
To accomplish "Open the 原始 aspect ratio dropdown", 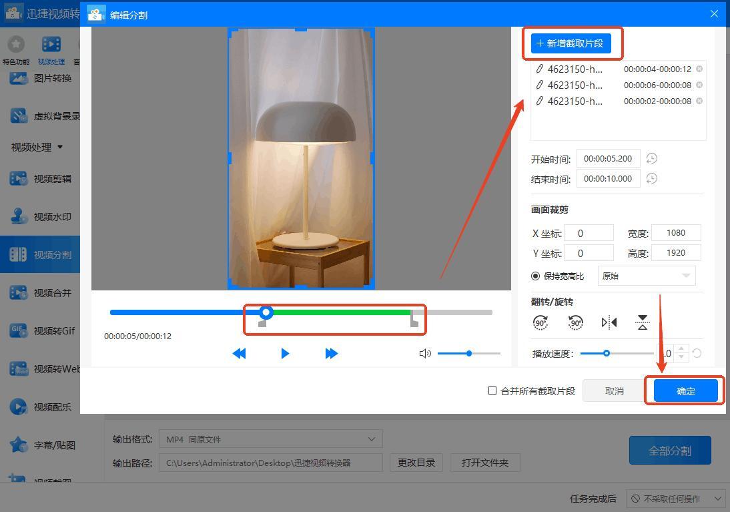I will (x=646, y=276).
